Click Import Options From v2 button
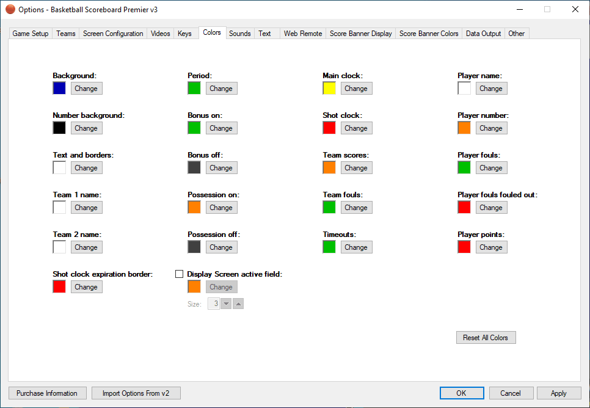Viewport: 590px width, 408px height. [x=136, y=393]
